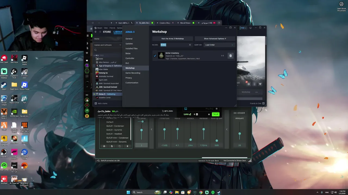The image size is (348, 195).
Task: Clear the filter text with the X icon
Action: [x=190, y=45]
